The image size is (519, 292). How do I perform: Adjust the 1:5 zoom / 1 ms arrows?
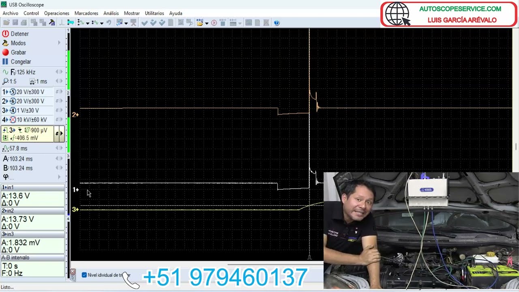click(59, 81)
